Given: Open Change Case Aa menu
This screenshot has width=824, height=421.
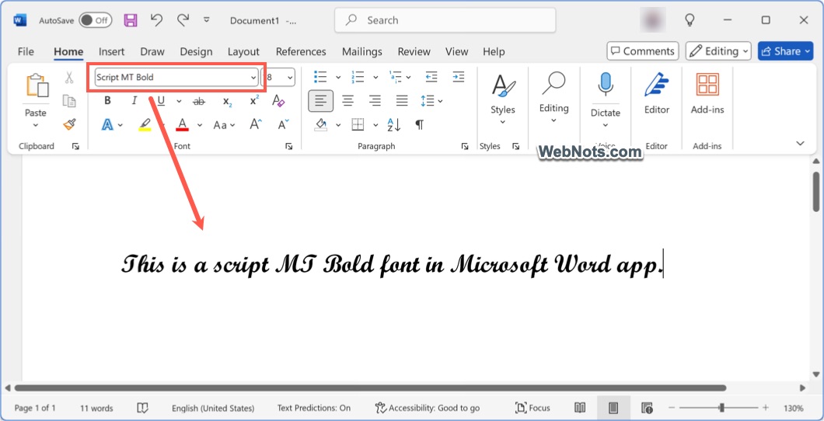Looking at the screenshot, I should [x=224, y=125].
